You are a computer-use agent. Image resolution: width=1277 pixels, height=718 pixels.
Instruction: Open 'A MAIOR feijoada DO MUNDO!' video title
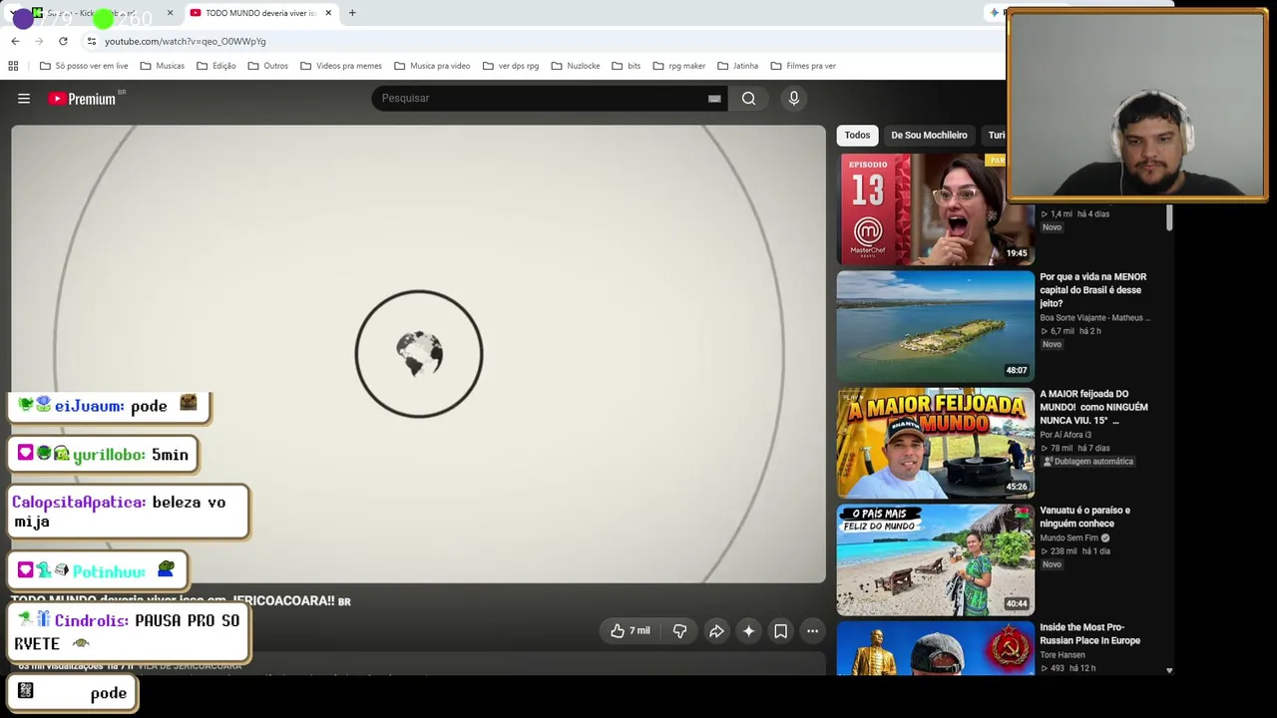click(x=1094, y=407)
